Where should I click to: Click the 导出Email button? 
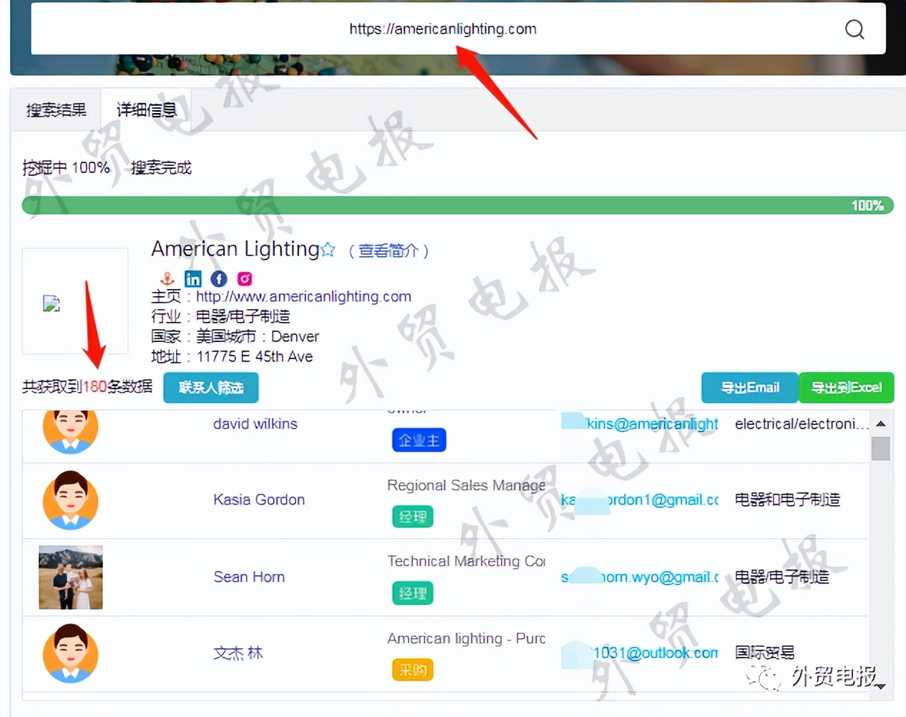click(x=749, y=387)
